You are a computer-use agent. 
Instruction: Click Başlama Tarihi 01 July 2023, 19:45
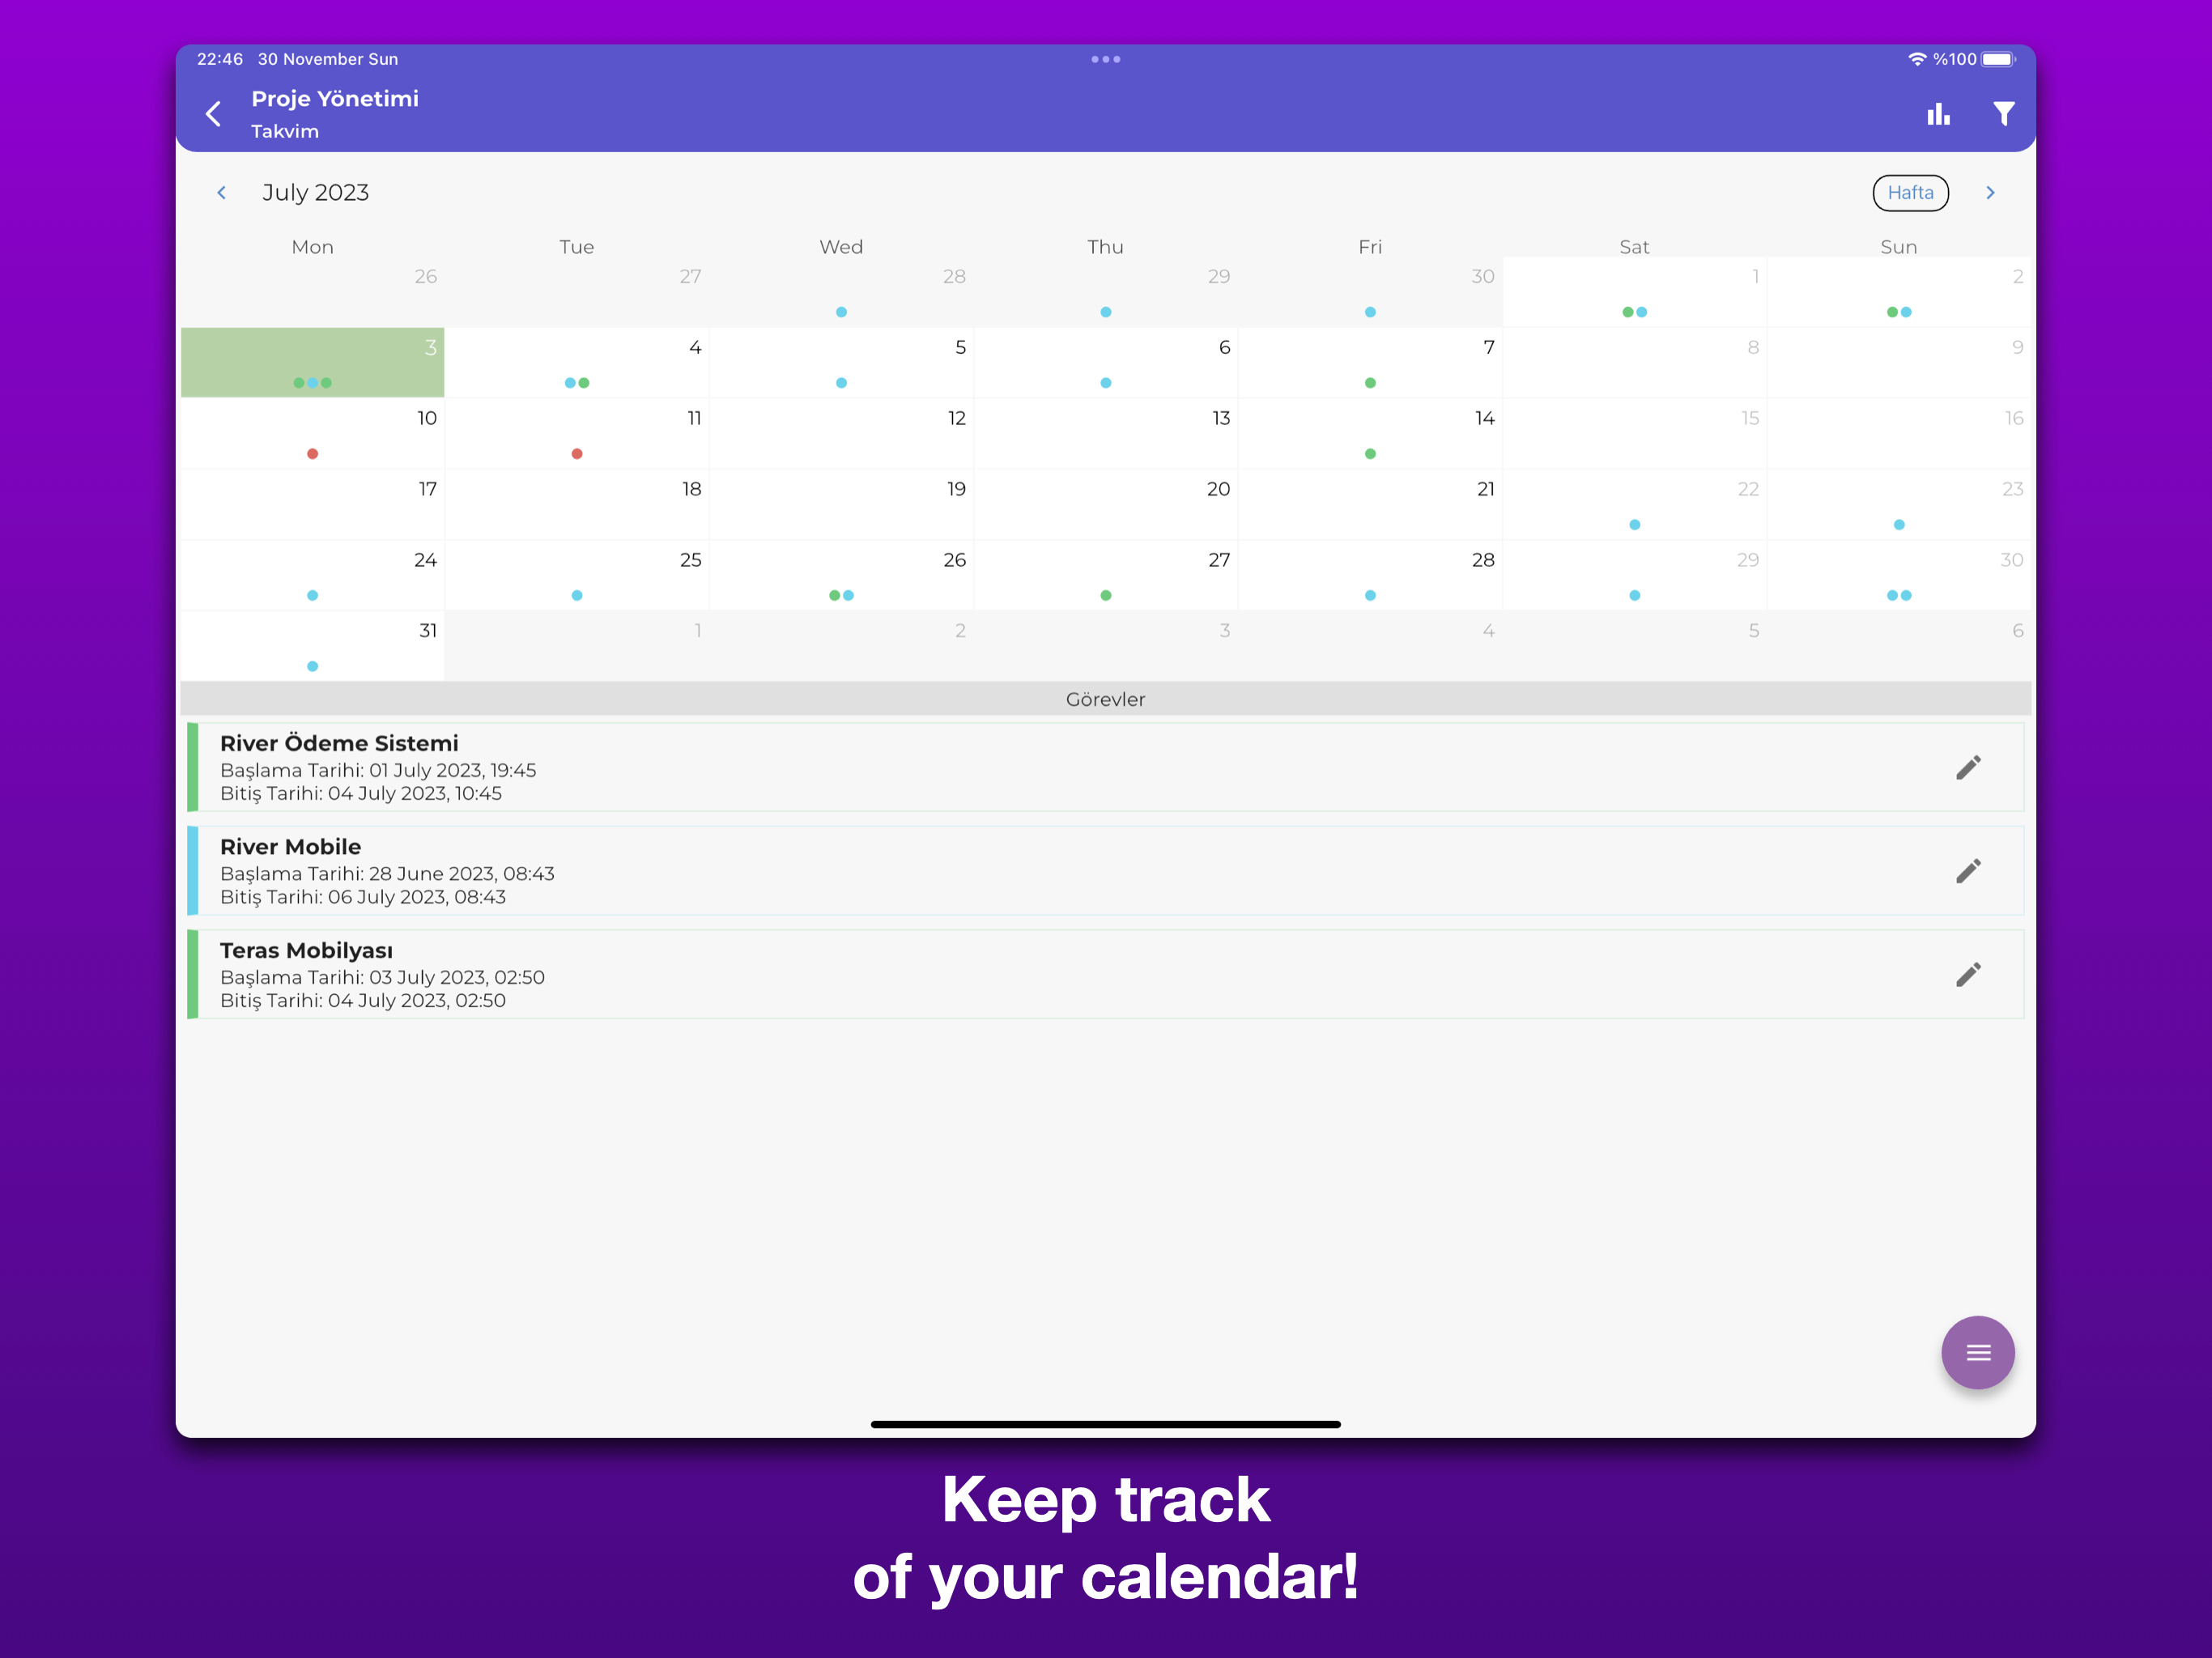coord(378,770)
